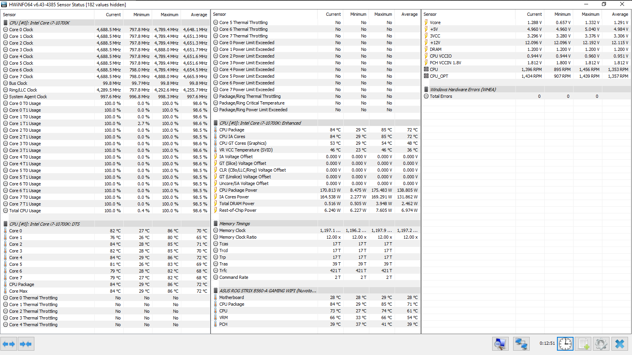Select the VR VCC Temperature (SVID) row
The width and height of the screenshot is (632, 355).
pyautogui.click(x=316, y=150)
